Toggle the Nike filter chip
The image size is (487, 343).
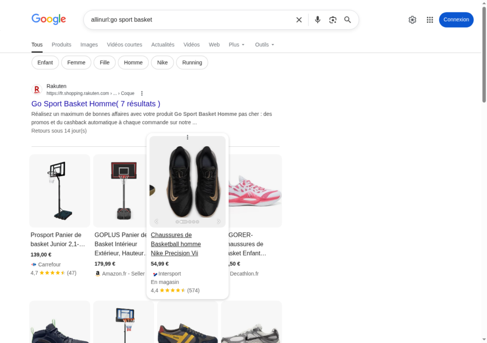click(x=162, y=62)
